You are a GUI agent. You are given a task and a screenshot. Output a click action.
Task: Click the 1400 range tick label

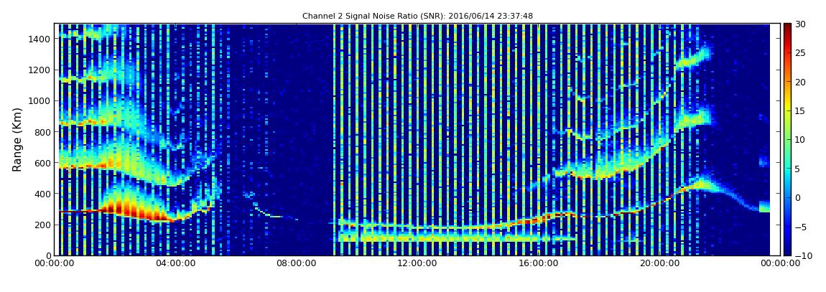(40, 39)
